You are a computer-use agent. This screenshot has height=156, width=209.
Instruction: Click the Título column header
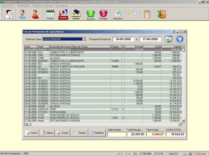tap(43, 47)
